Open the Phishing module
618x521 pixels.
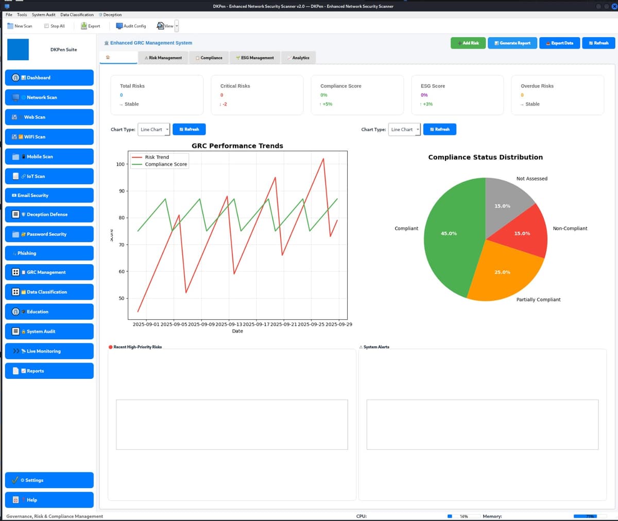[x=49, y=253]
